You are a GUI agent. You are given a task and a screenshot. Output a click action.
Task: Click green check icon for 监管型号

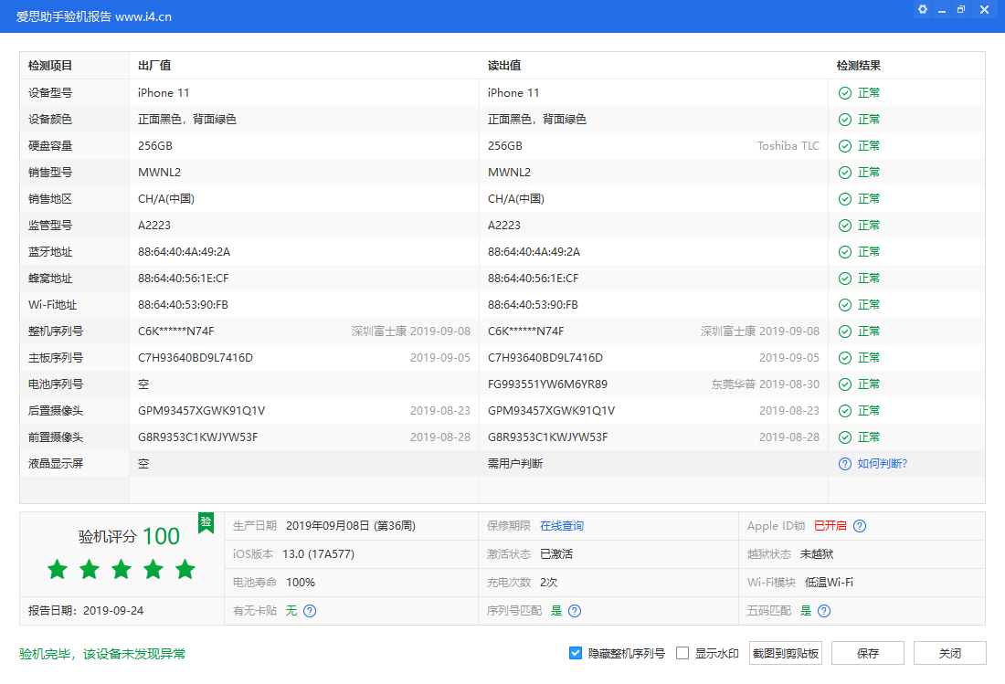coord(845,226)
